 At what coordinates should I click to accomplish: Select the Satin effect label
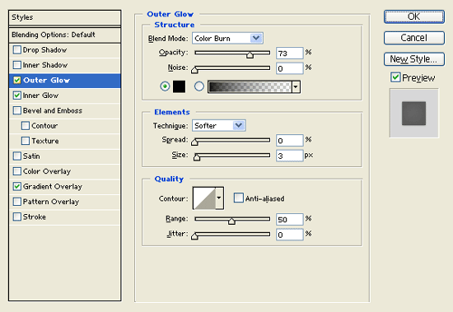31,156
